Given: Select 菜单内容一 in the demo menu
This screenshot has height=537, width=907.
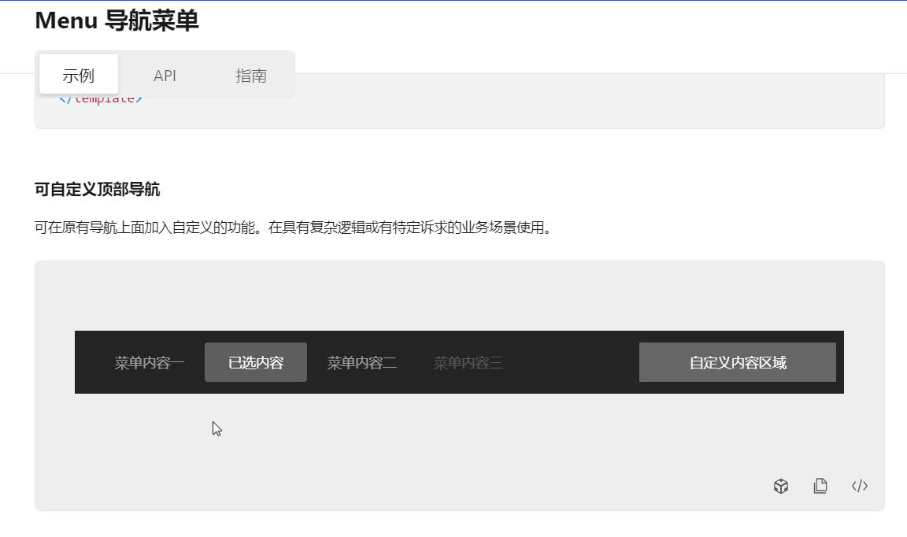Looking at the screenshot, I should [x=149, y=361].
